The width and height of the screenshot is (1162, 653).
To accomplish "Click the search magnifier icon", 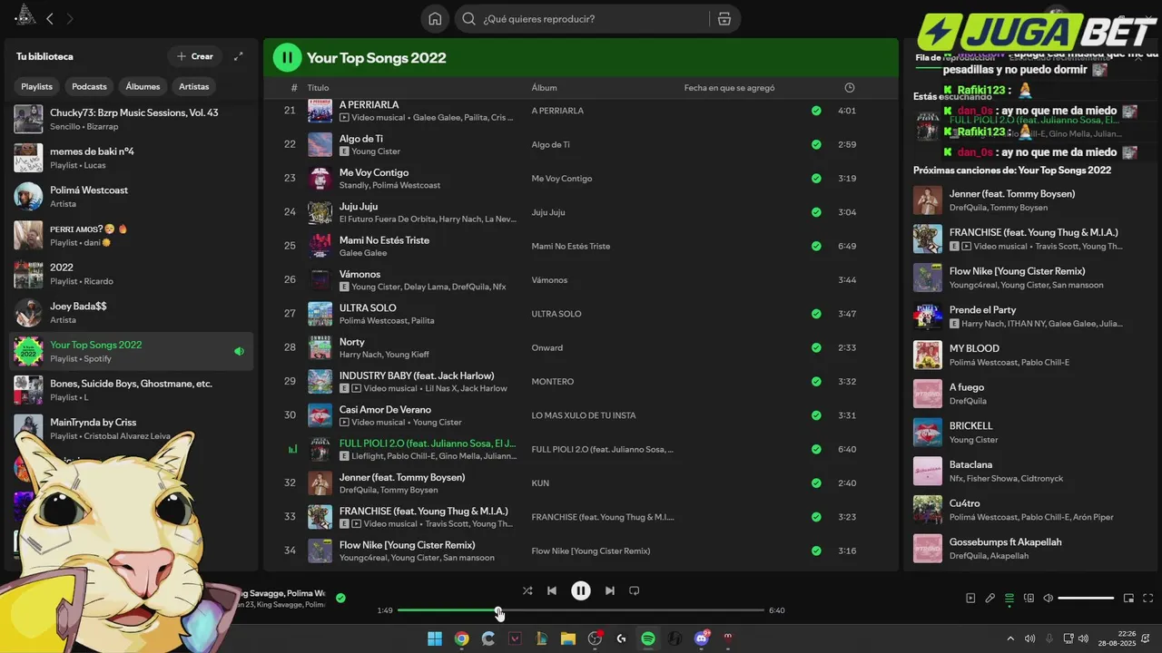I will click(x=469, y=19).
